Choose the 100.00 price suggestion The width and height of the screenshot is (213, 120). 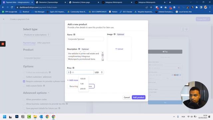point(83,79)
